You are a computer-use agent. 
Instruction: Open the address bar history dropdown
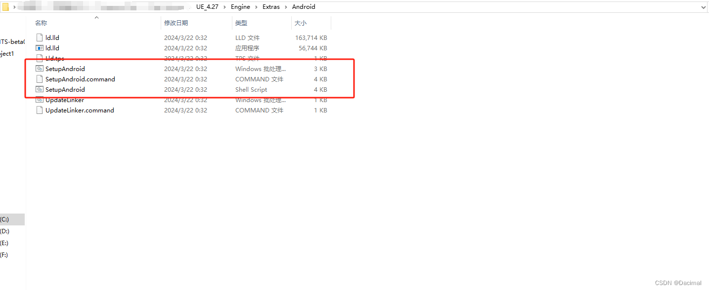coord(704,7)
